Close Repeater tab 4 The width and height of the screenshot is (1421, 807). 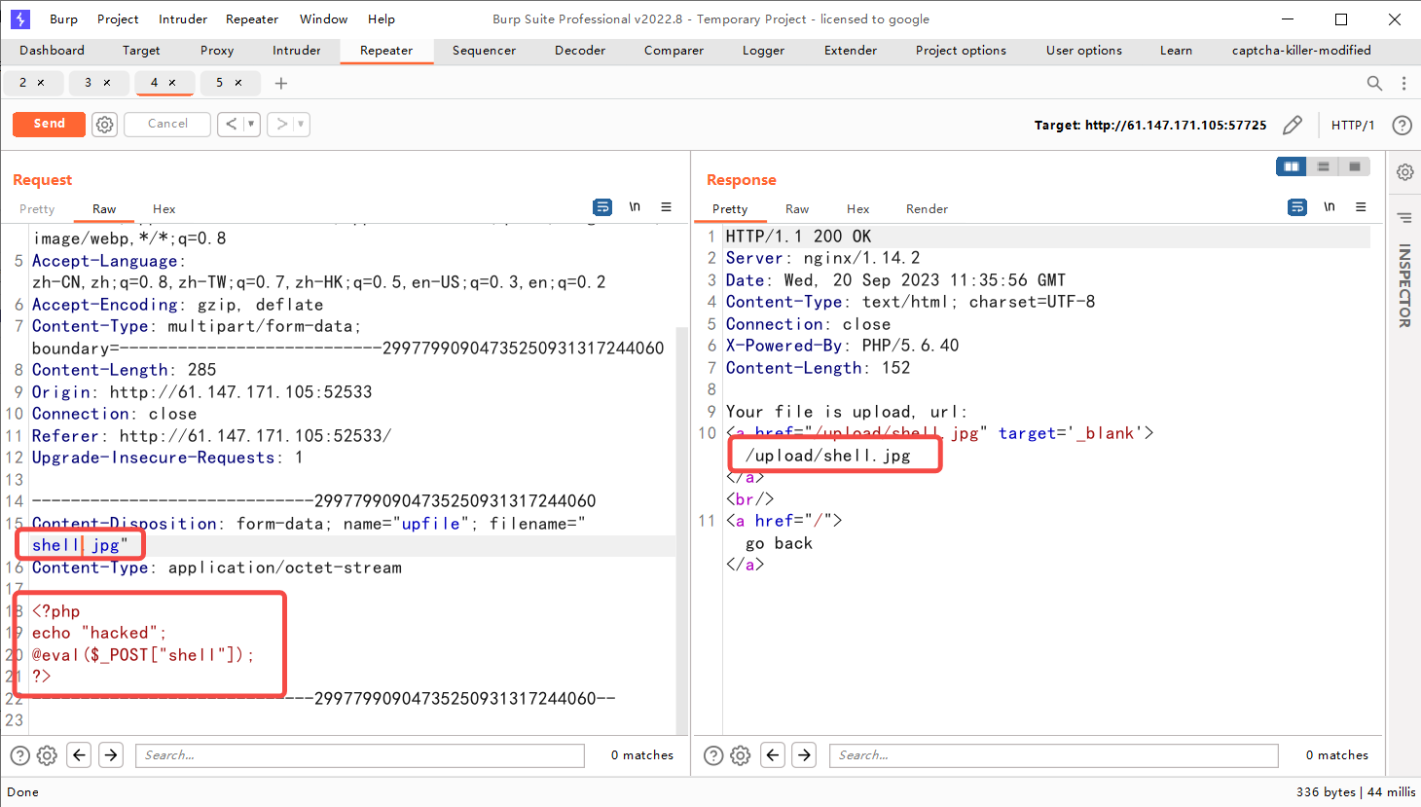(x=172, y=83)
